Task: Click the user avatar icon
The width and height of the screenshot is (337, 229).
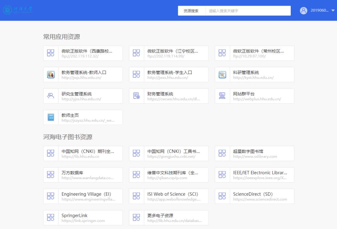Action: (303, 10)
